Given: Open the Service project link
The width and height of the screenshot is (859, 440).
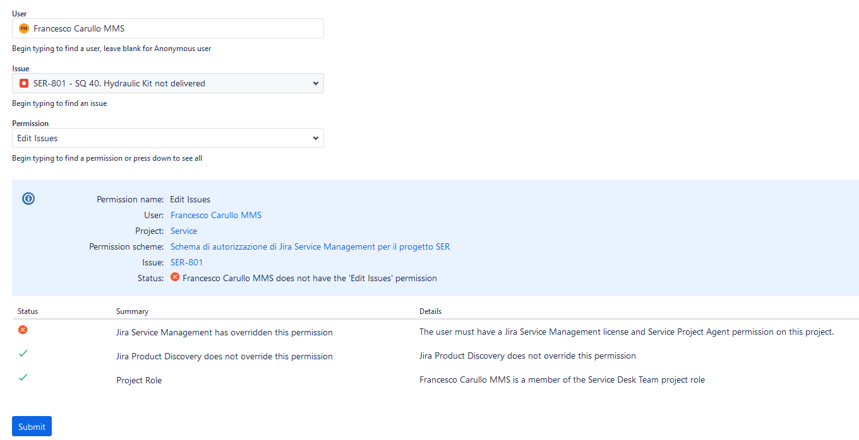Looking at the screenshot, I should click(x=183, y=231).
